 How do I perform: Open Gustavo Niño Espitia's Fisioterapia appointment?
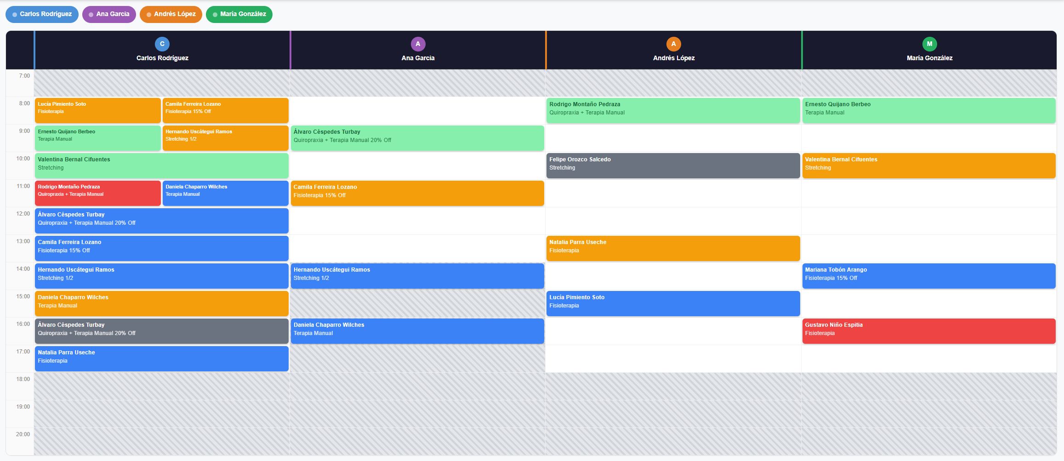[929, 331]
